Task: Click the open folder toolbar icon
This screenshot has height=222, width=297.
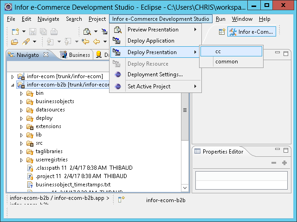Action: pyautogui.click(x=15, y=42)
